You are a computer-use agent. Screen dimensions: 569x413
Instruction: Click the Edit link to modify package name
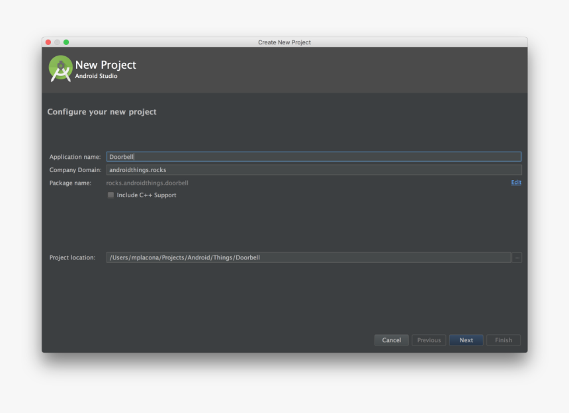pyautogui.click(x=516, y=182)
